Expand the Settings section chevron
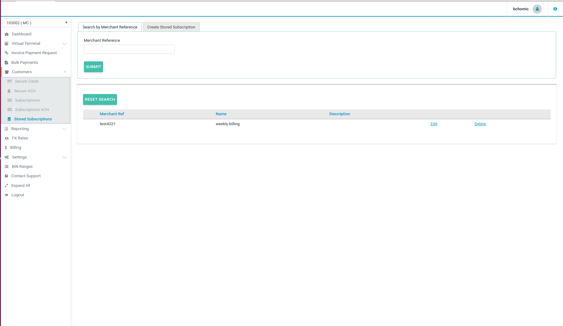 pos(64,157)
